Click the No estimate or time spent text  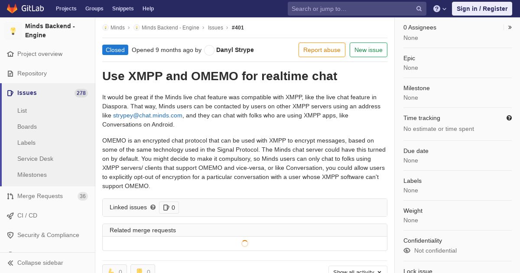439,129
